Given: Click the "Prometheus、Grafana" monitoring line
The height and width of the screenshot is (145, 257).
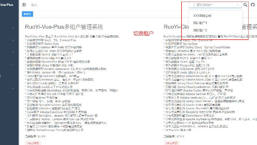Looking at the screenshot, I should coord(196,126).
